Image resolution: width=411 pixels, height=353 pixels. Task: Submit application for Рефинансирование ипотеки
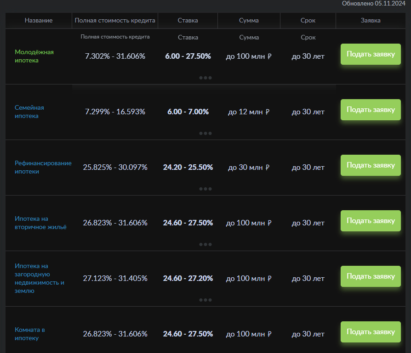pyautogui.click(x=371, y=165)
